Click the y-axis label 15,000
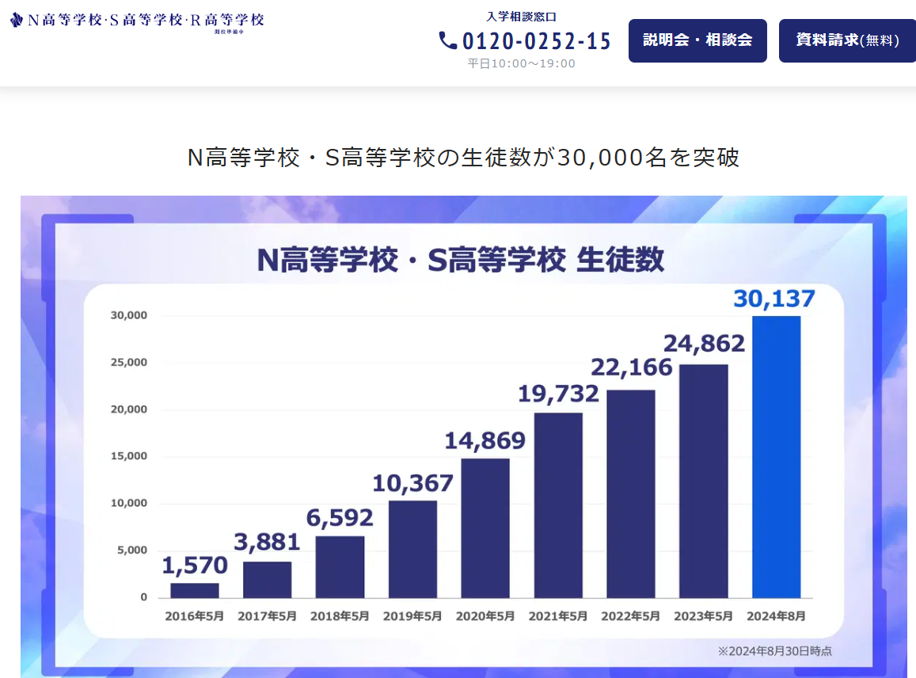 tap(129, 456)
